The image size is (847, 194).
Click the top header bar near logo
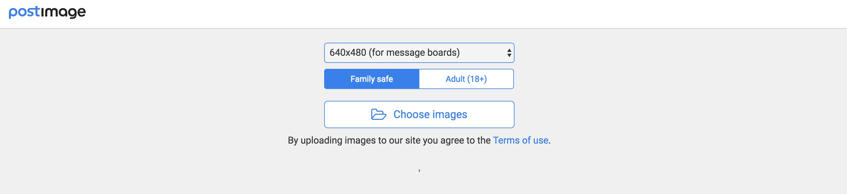(x=424, y=14)
